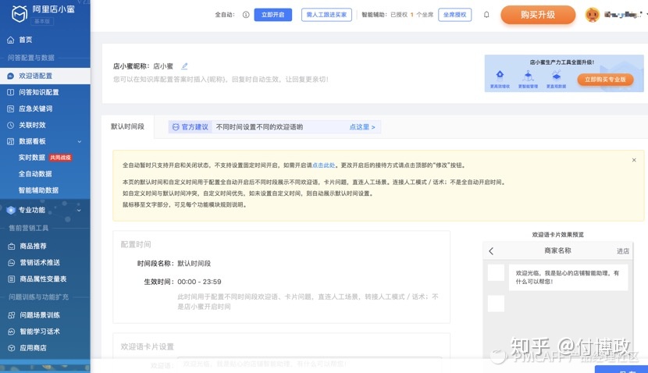This screenshot has height=373, width=648.
Task: Close the yellow notice box
Action: coord(633,160)
